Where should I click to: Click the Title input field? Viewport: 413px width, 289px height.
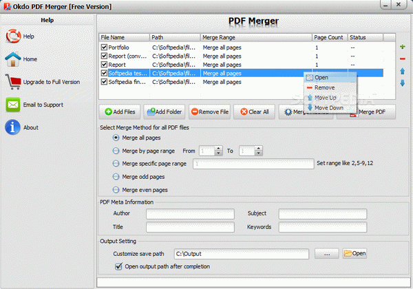(x=190, y=227)
